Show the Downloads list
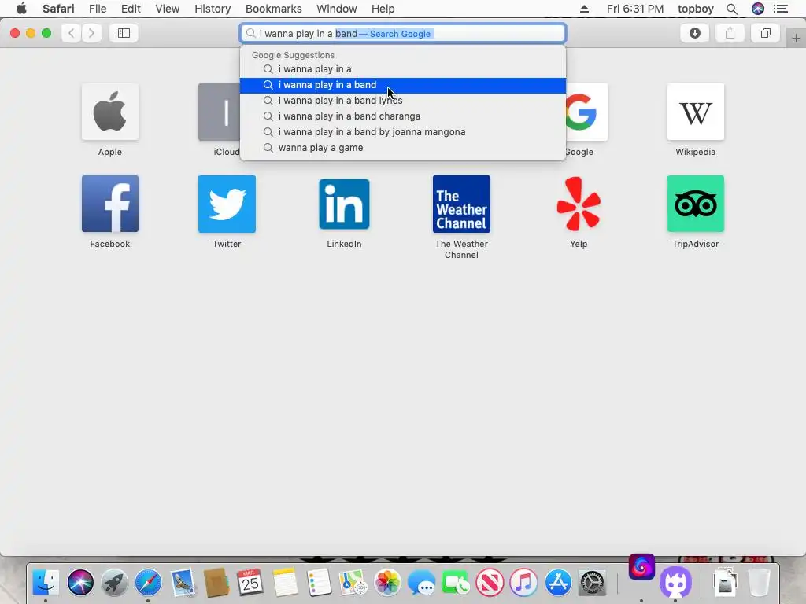 click(695, 33)
